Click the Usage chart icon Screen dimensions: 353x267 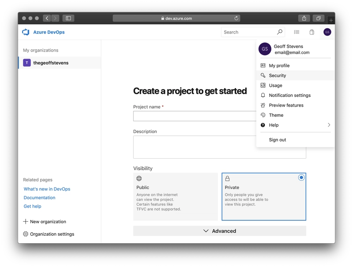point(263,85)
